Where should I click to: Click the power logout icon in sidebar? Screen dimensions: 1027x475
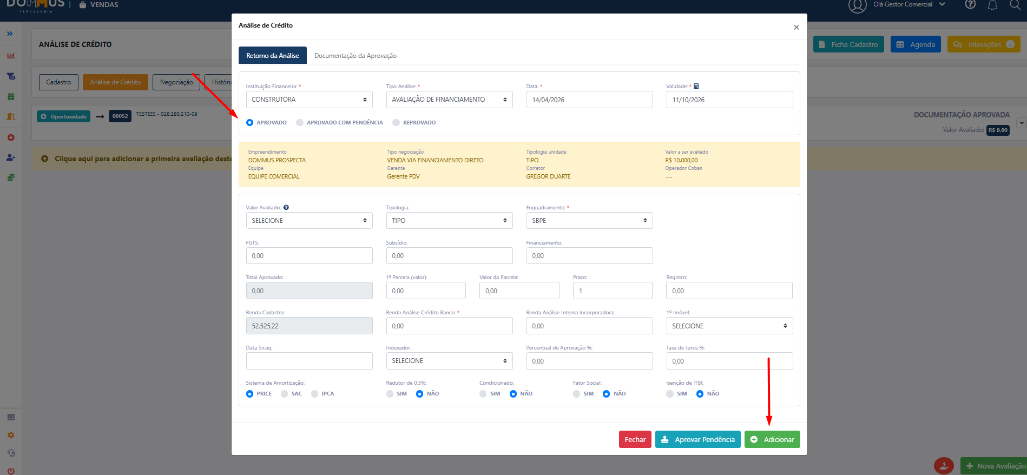[x=11, y=471]
